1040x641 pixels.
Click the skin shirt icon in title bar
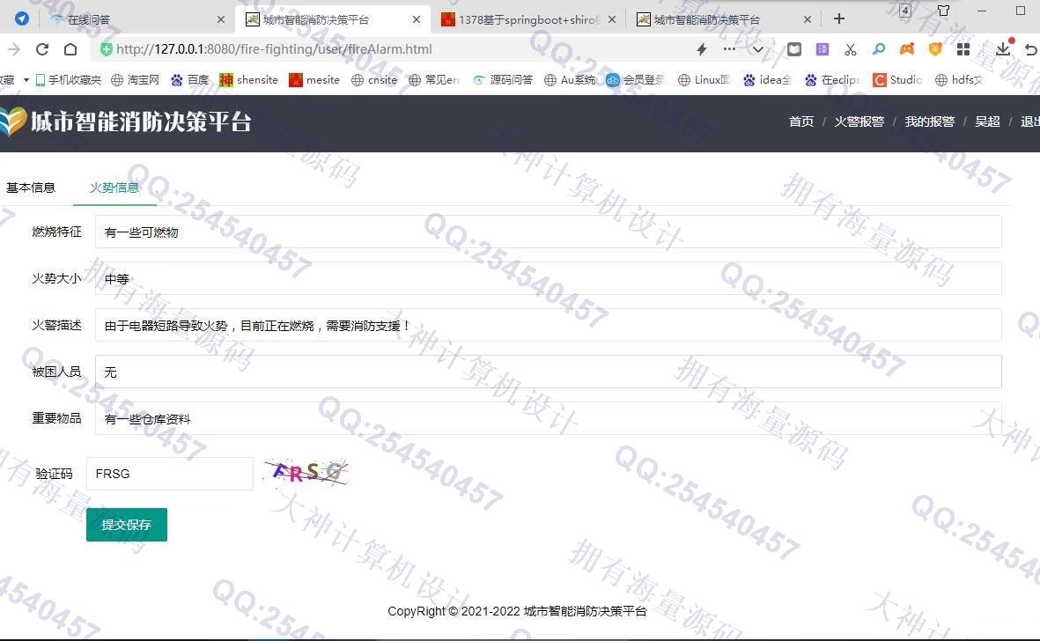[x=943, y=11]
